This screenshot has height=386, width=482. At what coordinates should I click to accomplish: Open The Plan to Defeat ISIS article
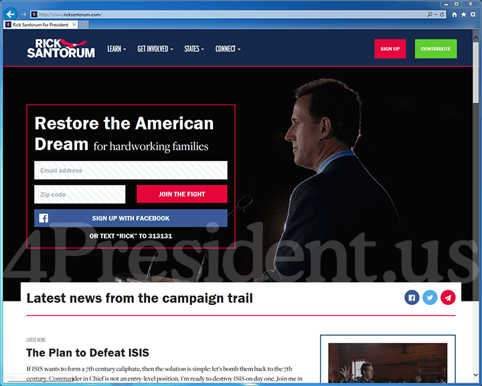coord(88,352)
